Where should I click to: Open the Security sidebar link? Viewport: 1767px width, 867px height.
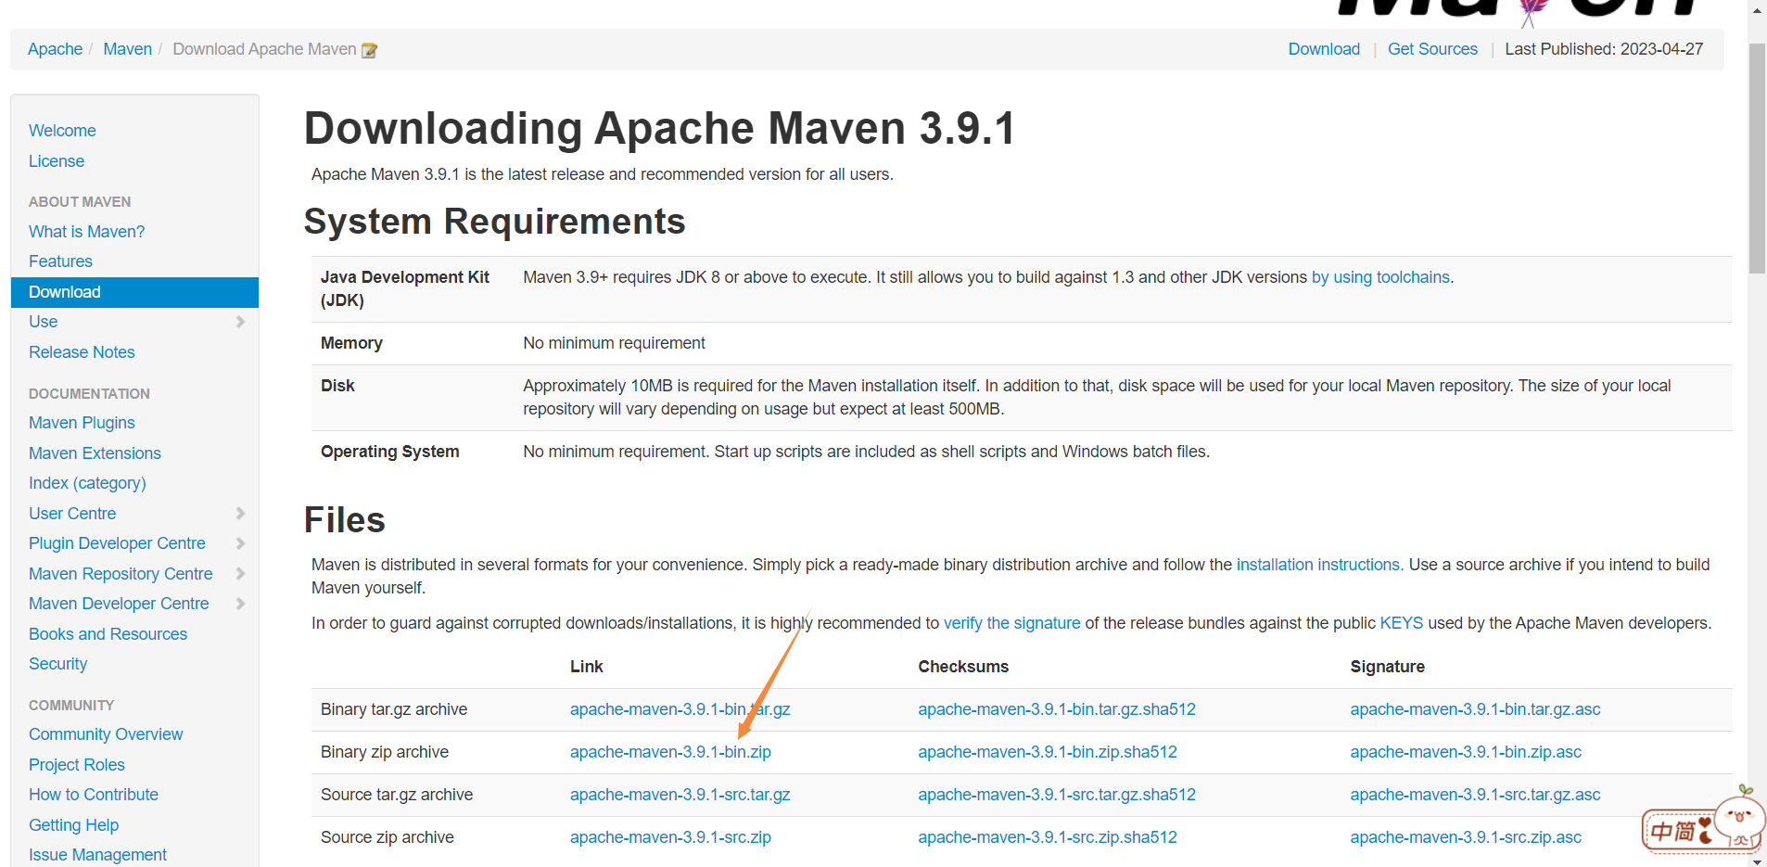tap(57, 664)
